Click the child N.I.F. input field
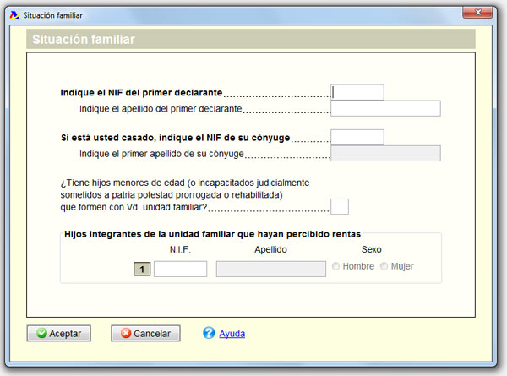Image resolution: width=507 pixels, height=376 pixels. pyautogui.click(x=181, y=269)
